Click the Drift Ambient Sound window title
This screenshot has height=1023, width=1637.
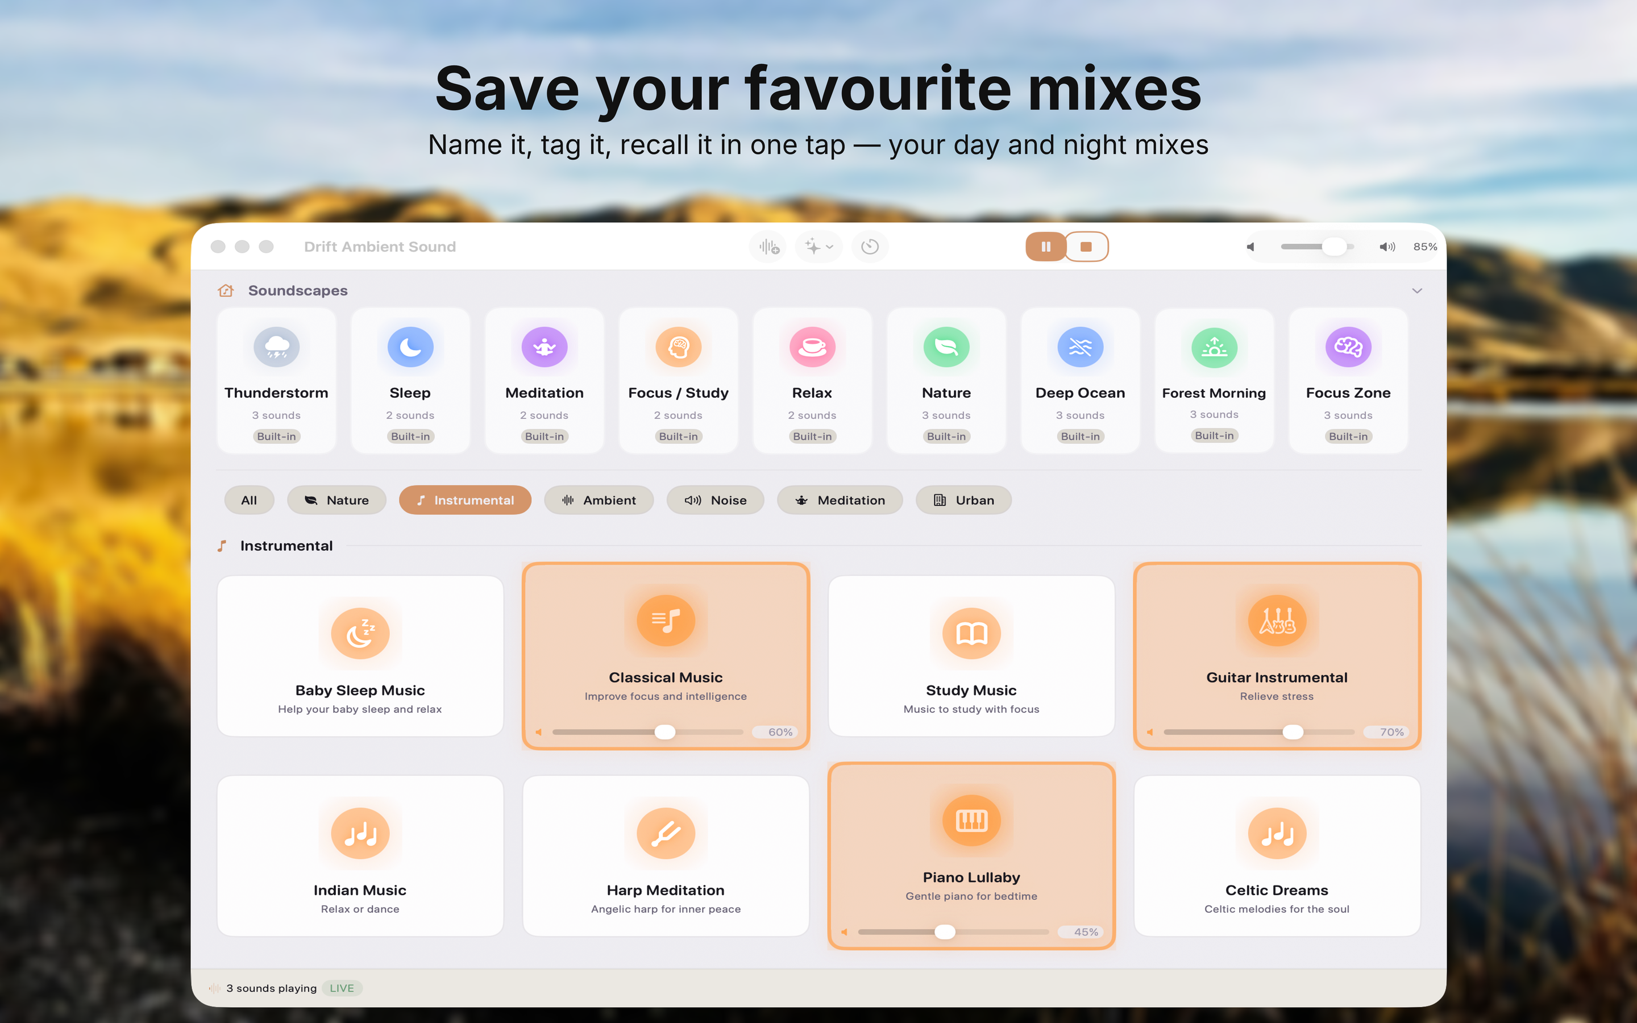pos(380,247)
